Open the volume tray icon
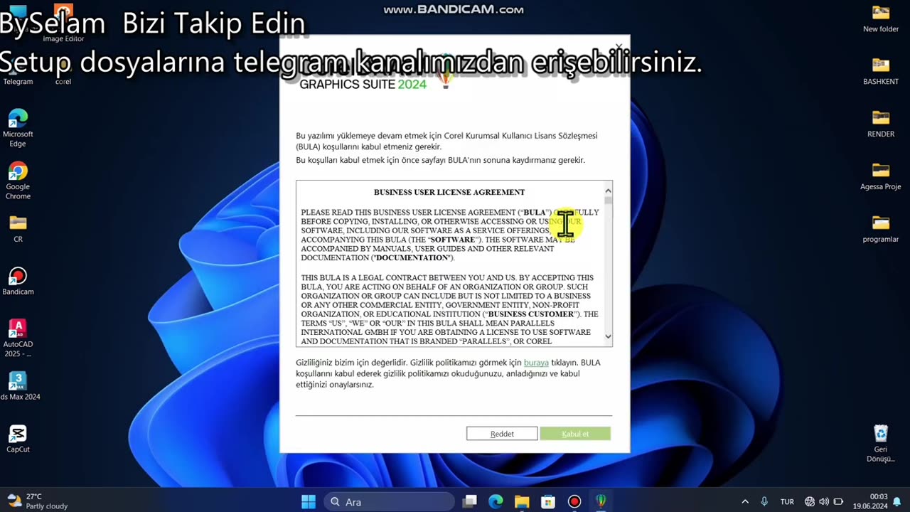Viewport: 910px width, 512px height. pos(824,502)
